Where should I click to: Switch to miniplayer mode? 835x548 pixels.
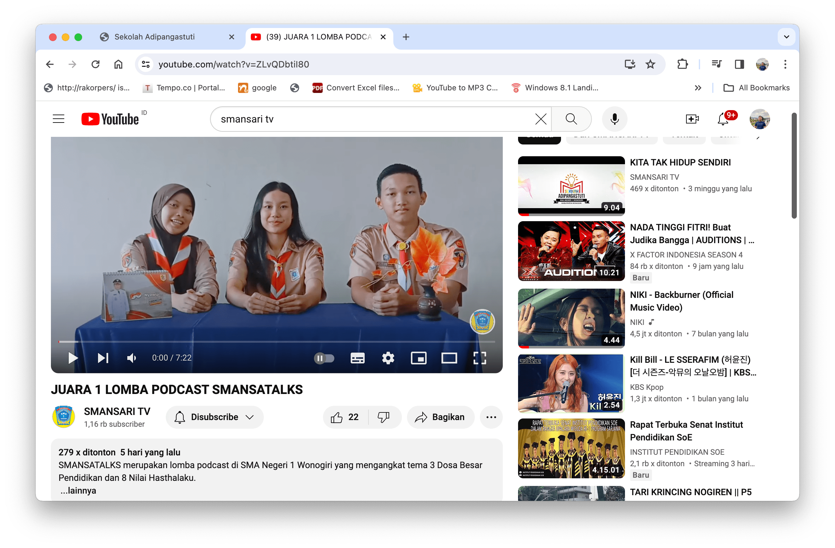[x=418, y=358]
